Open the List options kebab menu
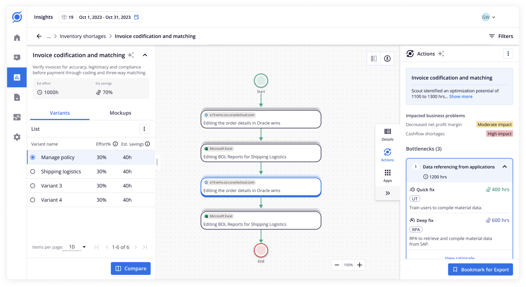This screenshot has height=287, width=526. [144, 129]
